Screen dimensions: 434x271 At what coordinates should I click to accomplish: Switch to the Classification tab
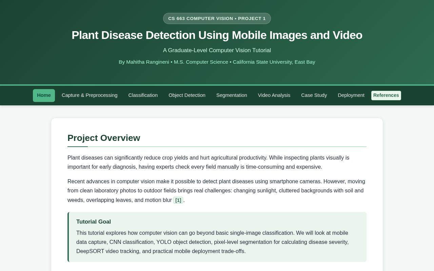(143, 96)
